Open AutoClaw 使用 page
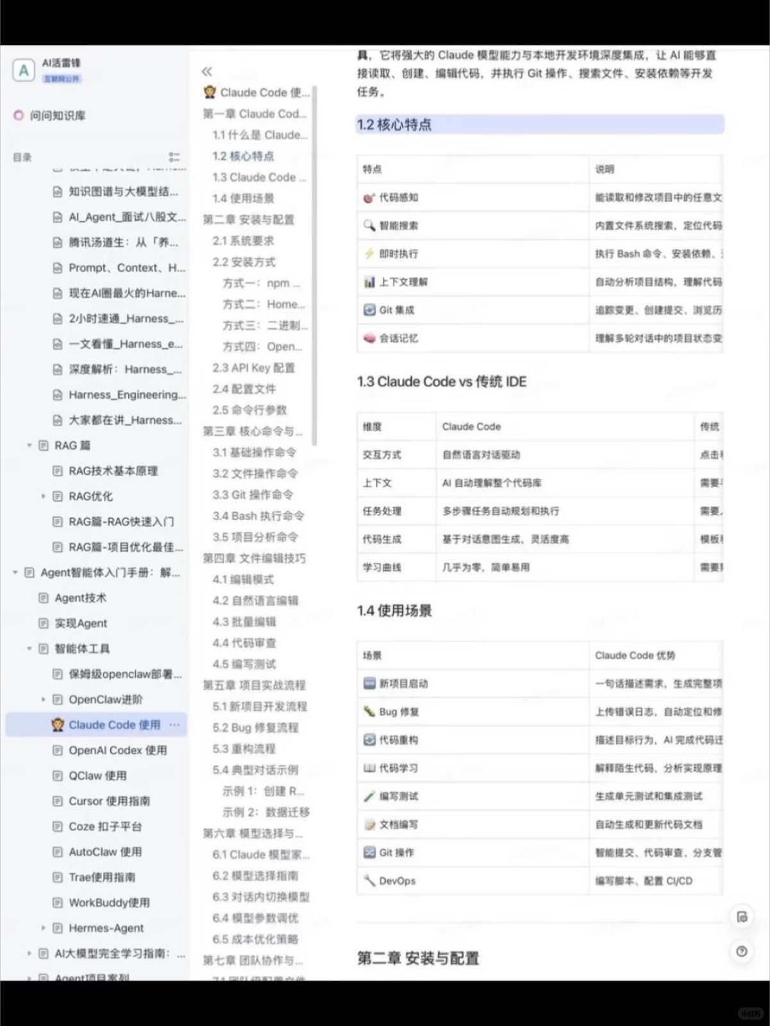The height and width of the screenshot is (1026, 770). [x=105, y=852]
